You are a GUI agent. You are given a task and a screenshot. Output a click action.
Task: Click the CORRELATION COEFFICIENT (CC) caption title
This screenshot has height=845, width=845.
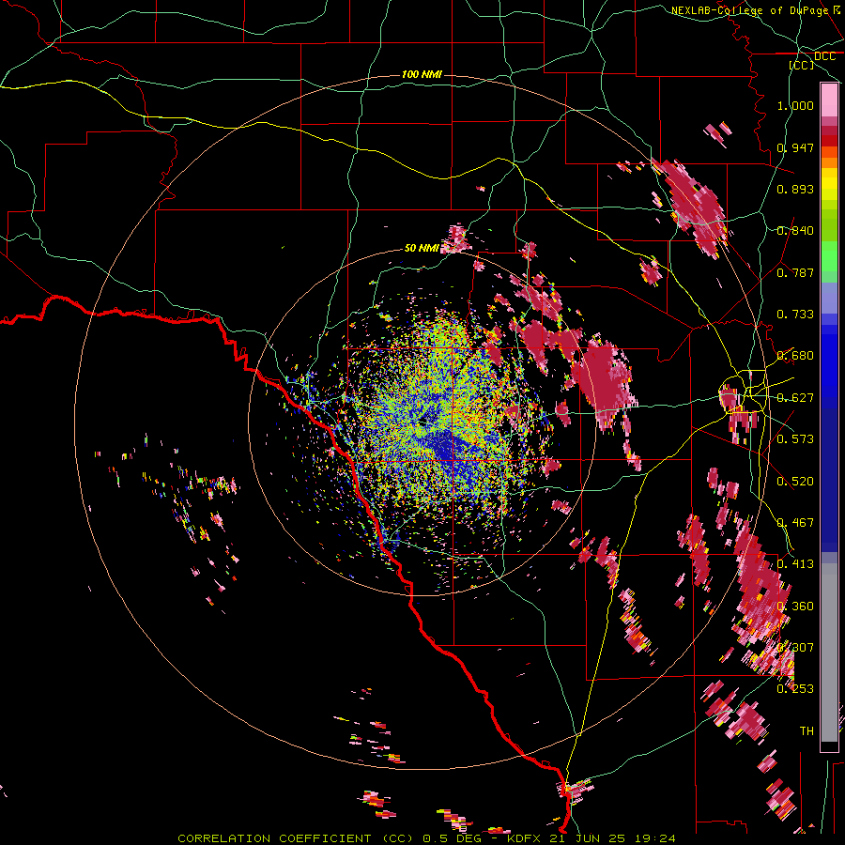[296, 838]
